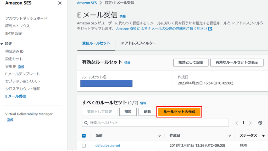
Task: Open the table preferences gear icon
Action: coord(260,123)
